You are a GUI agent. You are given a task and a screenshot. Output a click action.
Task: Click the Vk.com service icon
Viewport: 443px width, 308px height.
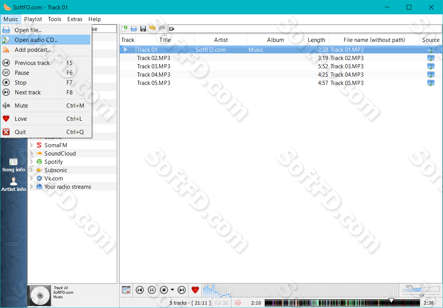pos(39,179)
